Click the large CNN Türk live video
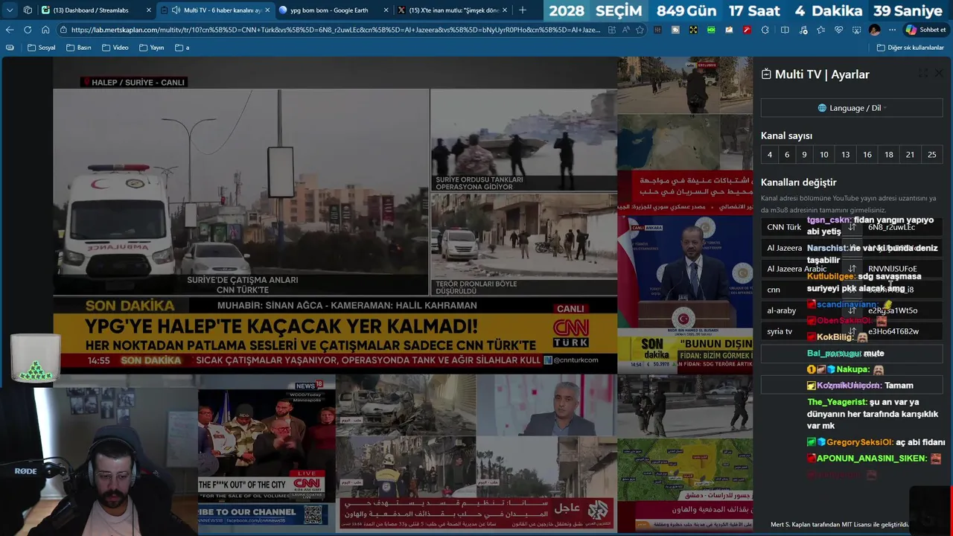This screenshot has width=953, height=536. (x=335, y=215)
